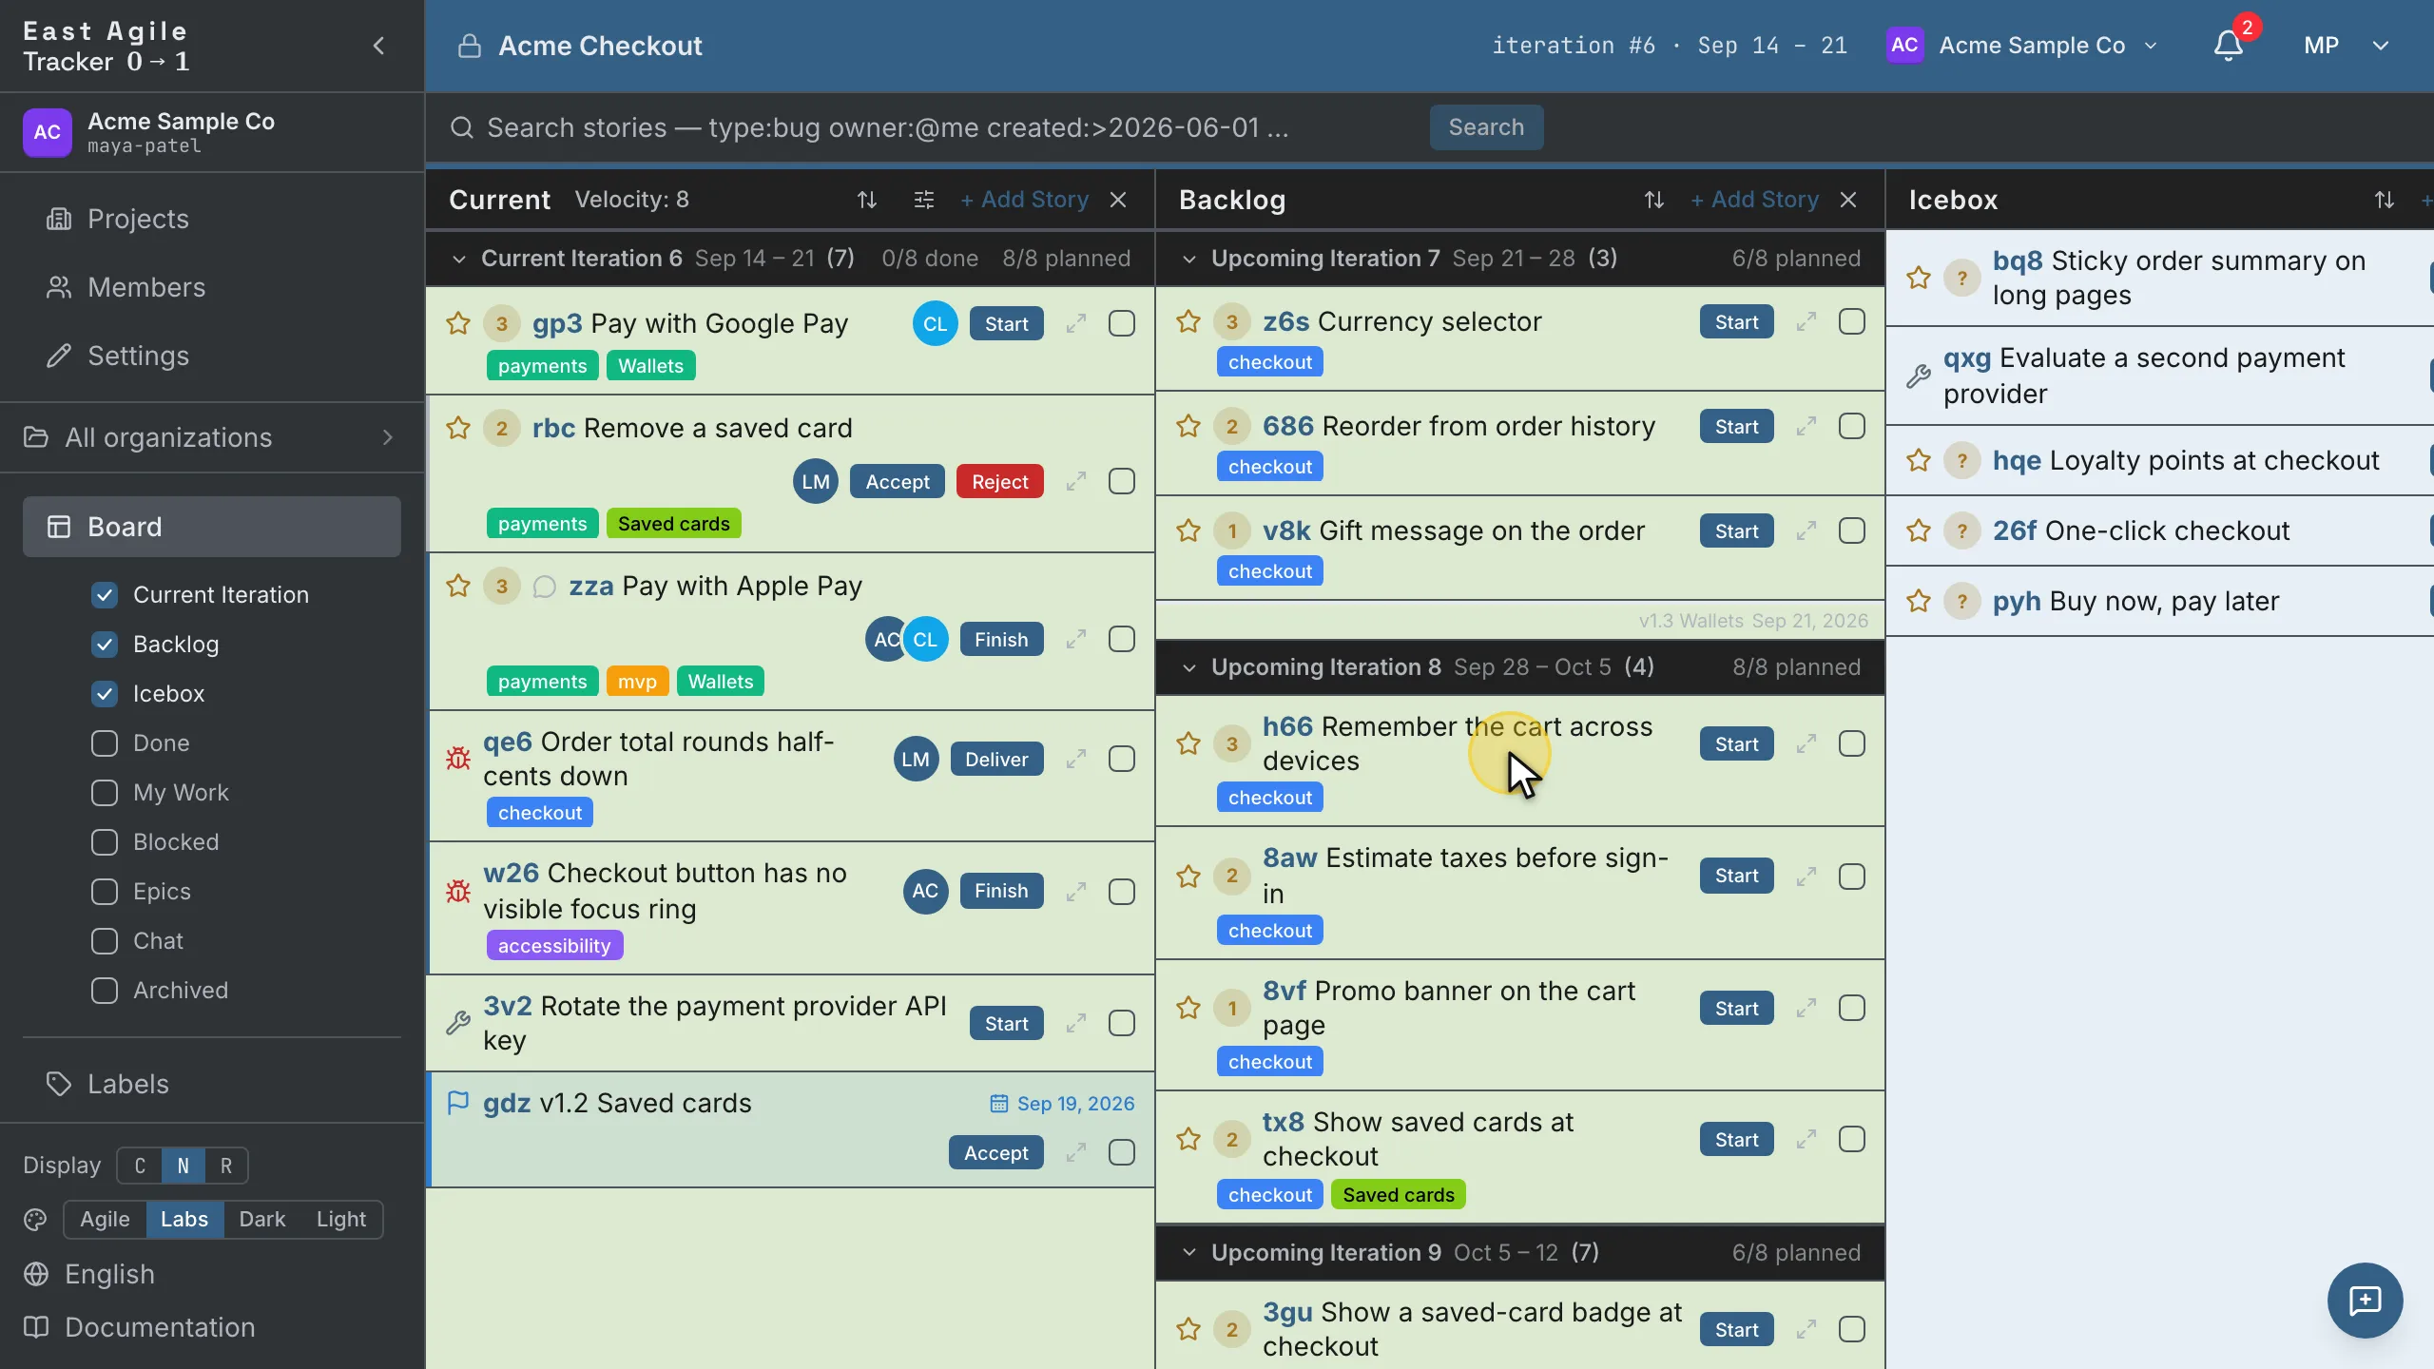The image size is (2434, 1369).
Task: Expand the h66 Remember the cart story
Action: tap(1806, 743)
